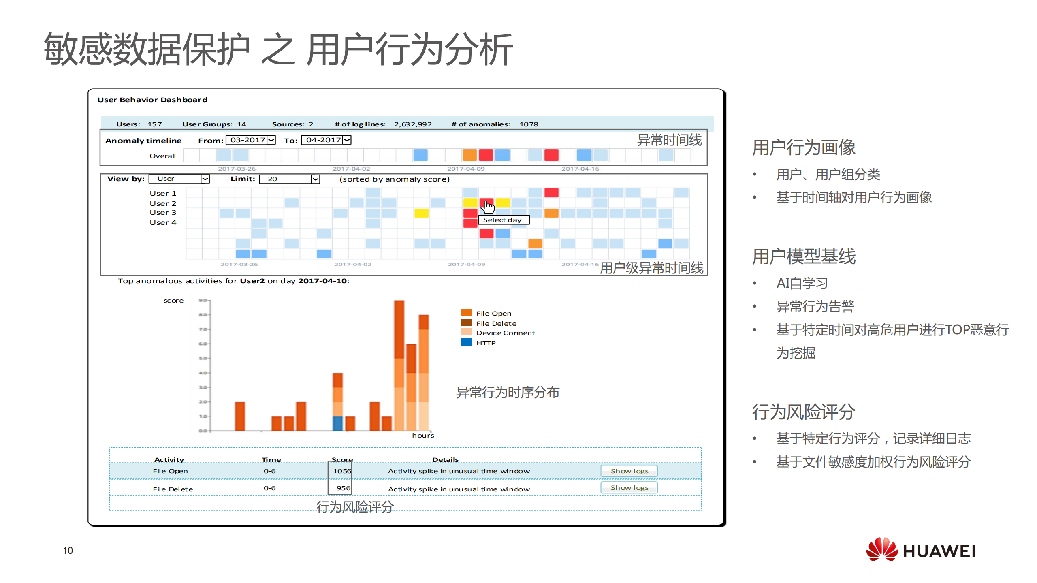Select the User 3 timeline row
The image size is (1037, 583).
tap(162, 212)
